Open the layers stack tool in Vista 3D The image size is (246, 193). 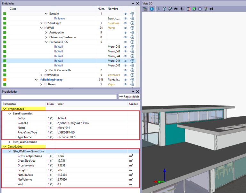[x=145, y=9]
